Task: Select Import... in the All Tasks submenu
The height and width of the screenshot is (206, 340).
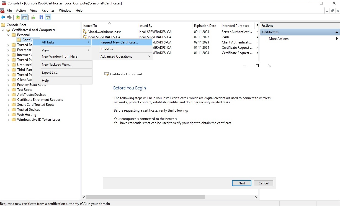Action: pyautogui.click(x=122, y=48)
